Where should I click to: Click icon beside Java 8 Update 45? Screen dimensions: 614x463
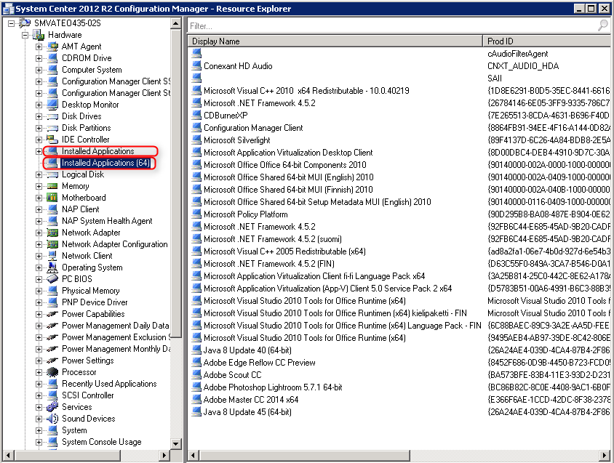pyautogui.click(x=196, y=411)
